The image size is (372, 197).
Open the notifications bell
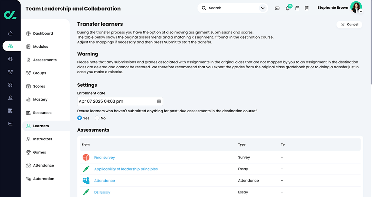pos(287,8)
